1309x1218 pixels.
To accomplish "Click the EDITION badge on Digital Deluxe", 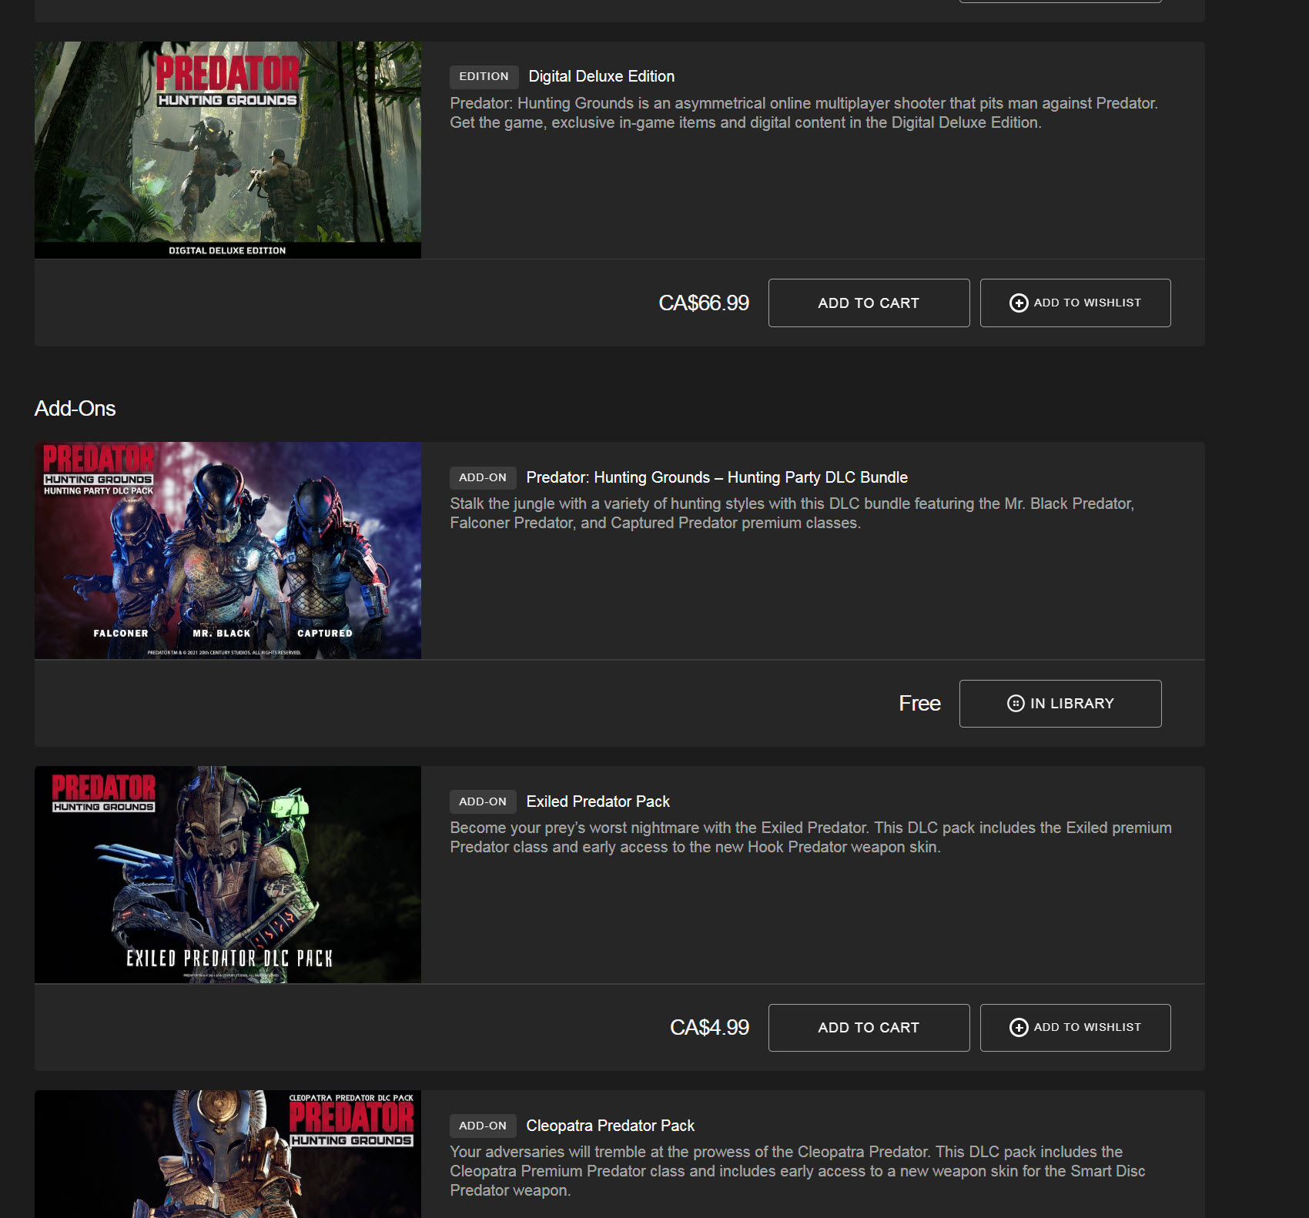I will point(484,76).
